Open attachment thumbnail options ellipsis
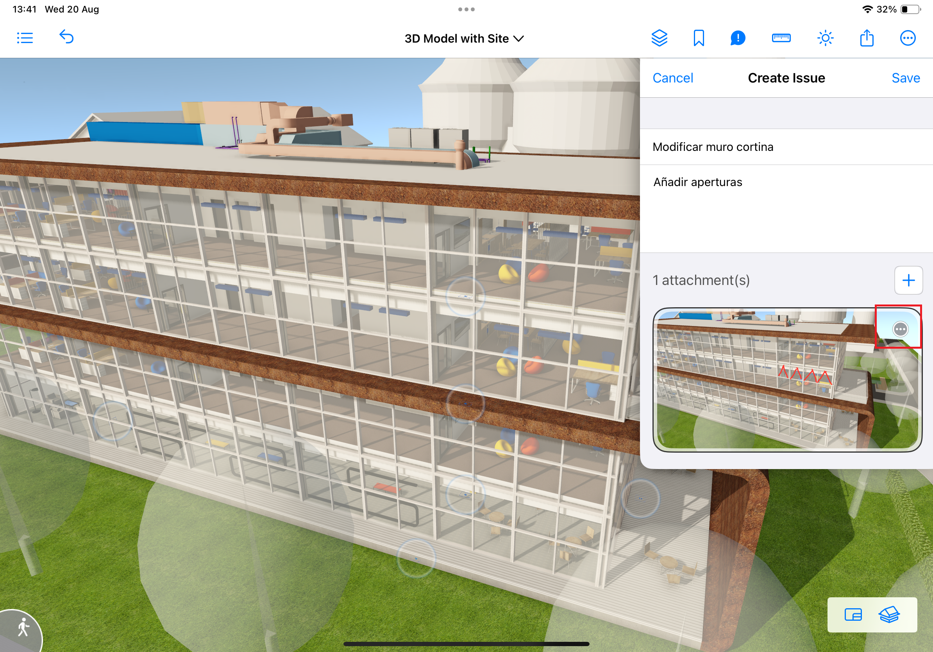Viewport: 933px width, 652px height. pyautogui.click(x=900, y=329)
